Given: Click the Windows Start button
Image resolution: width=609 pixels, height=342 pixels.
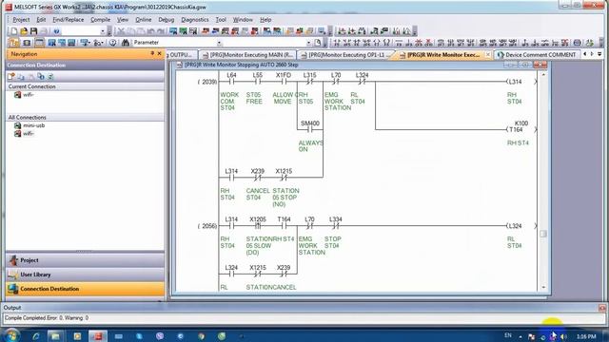Looking at the screenshot, I should [x=10, y=335].
